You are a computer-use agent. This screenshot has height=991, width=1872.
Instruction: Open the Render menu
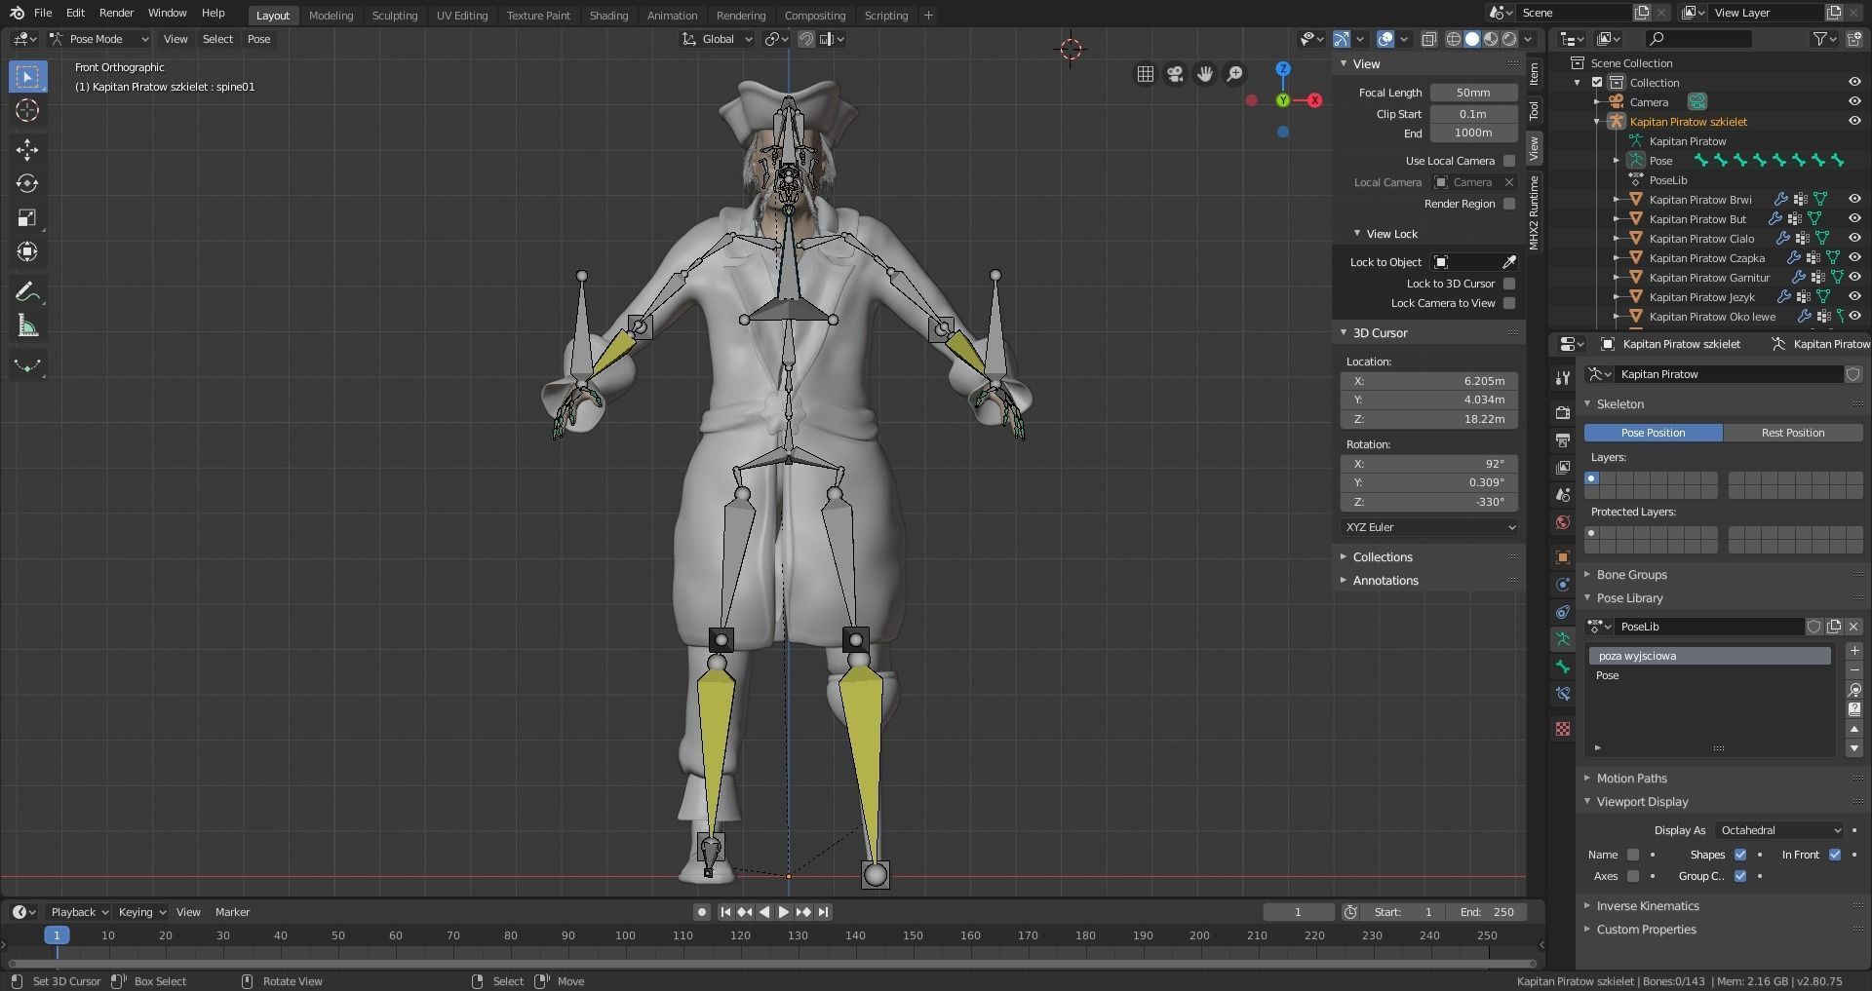point(116,13)
